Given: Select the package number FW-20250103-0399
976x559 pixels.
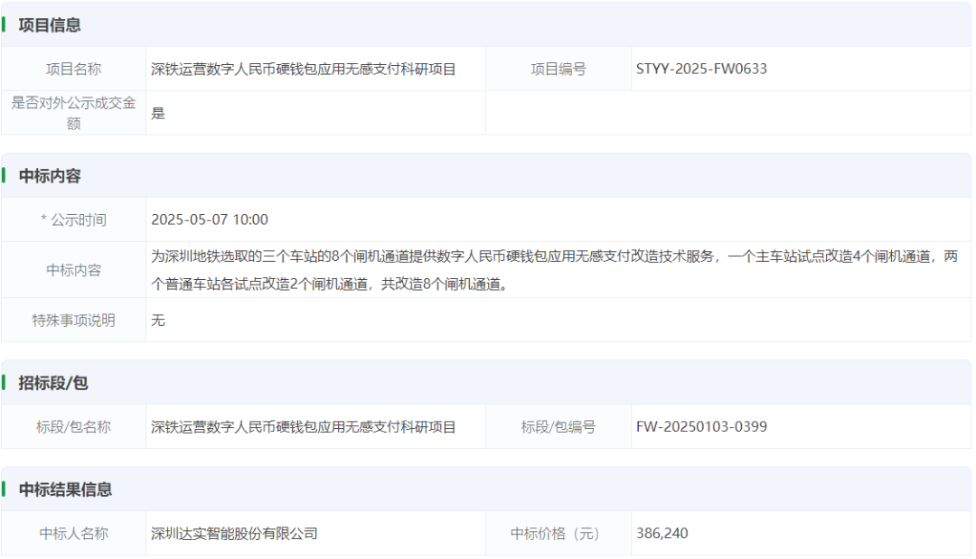Looking at the screenshot, I should tap(701, 426).
